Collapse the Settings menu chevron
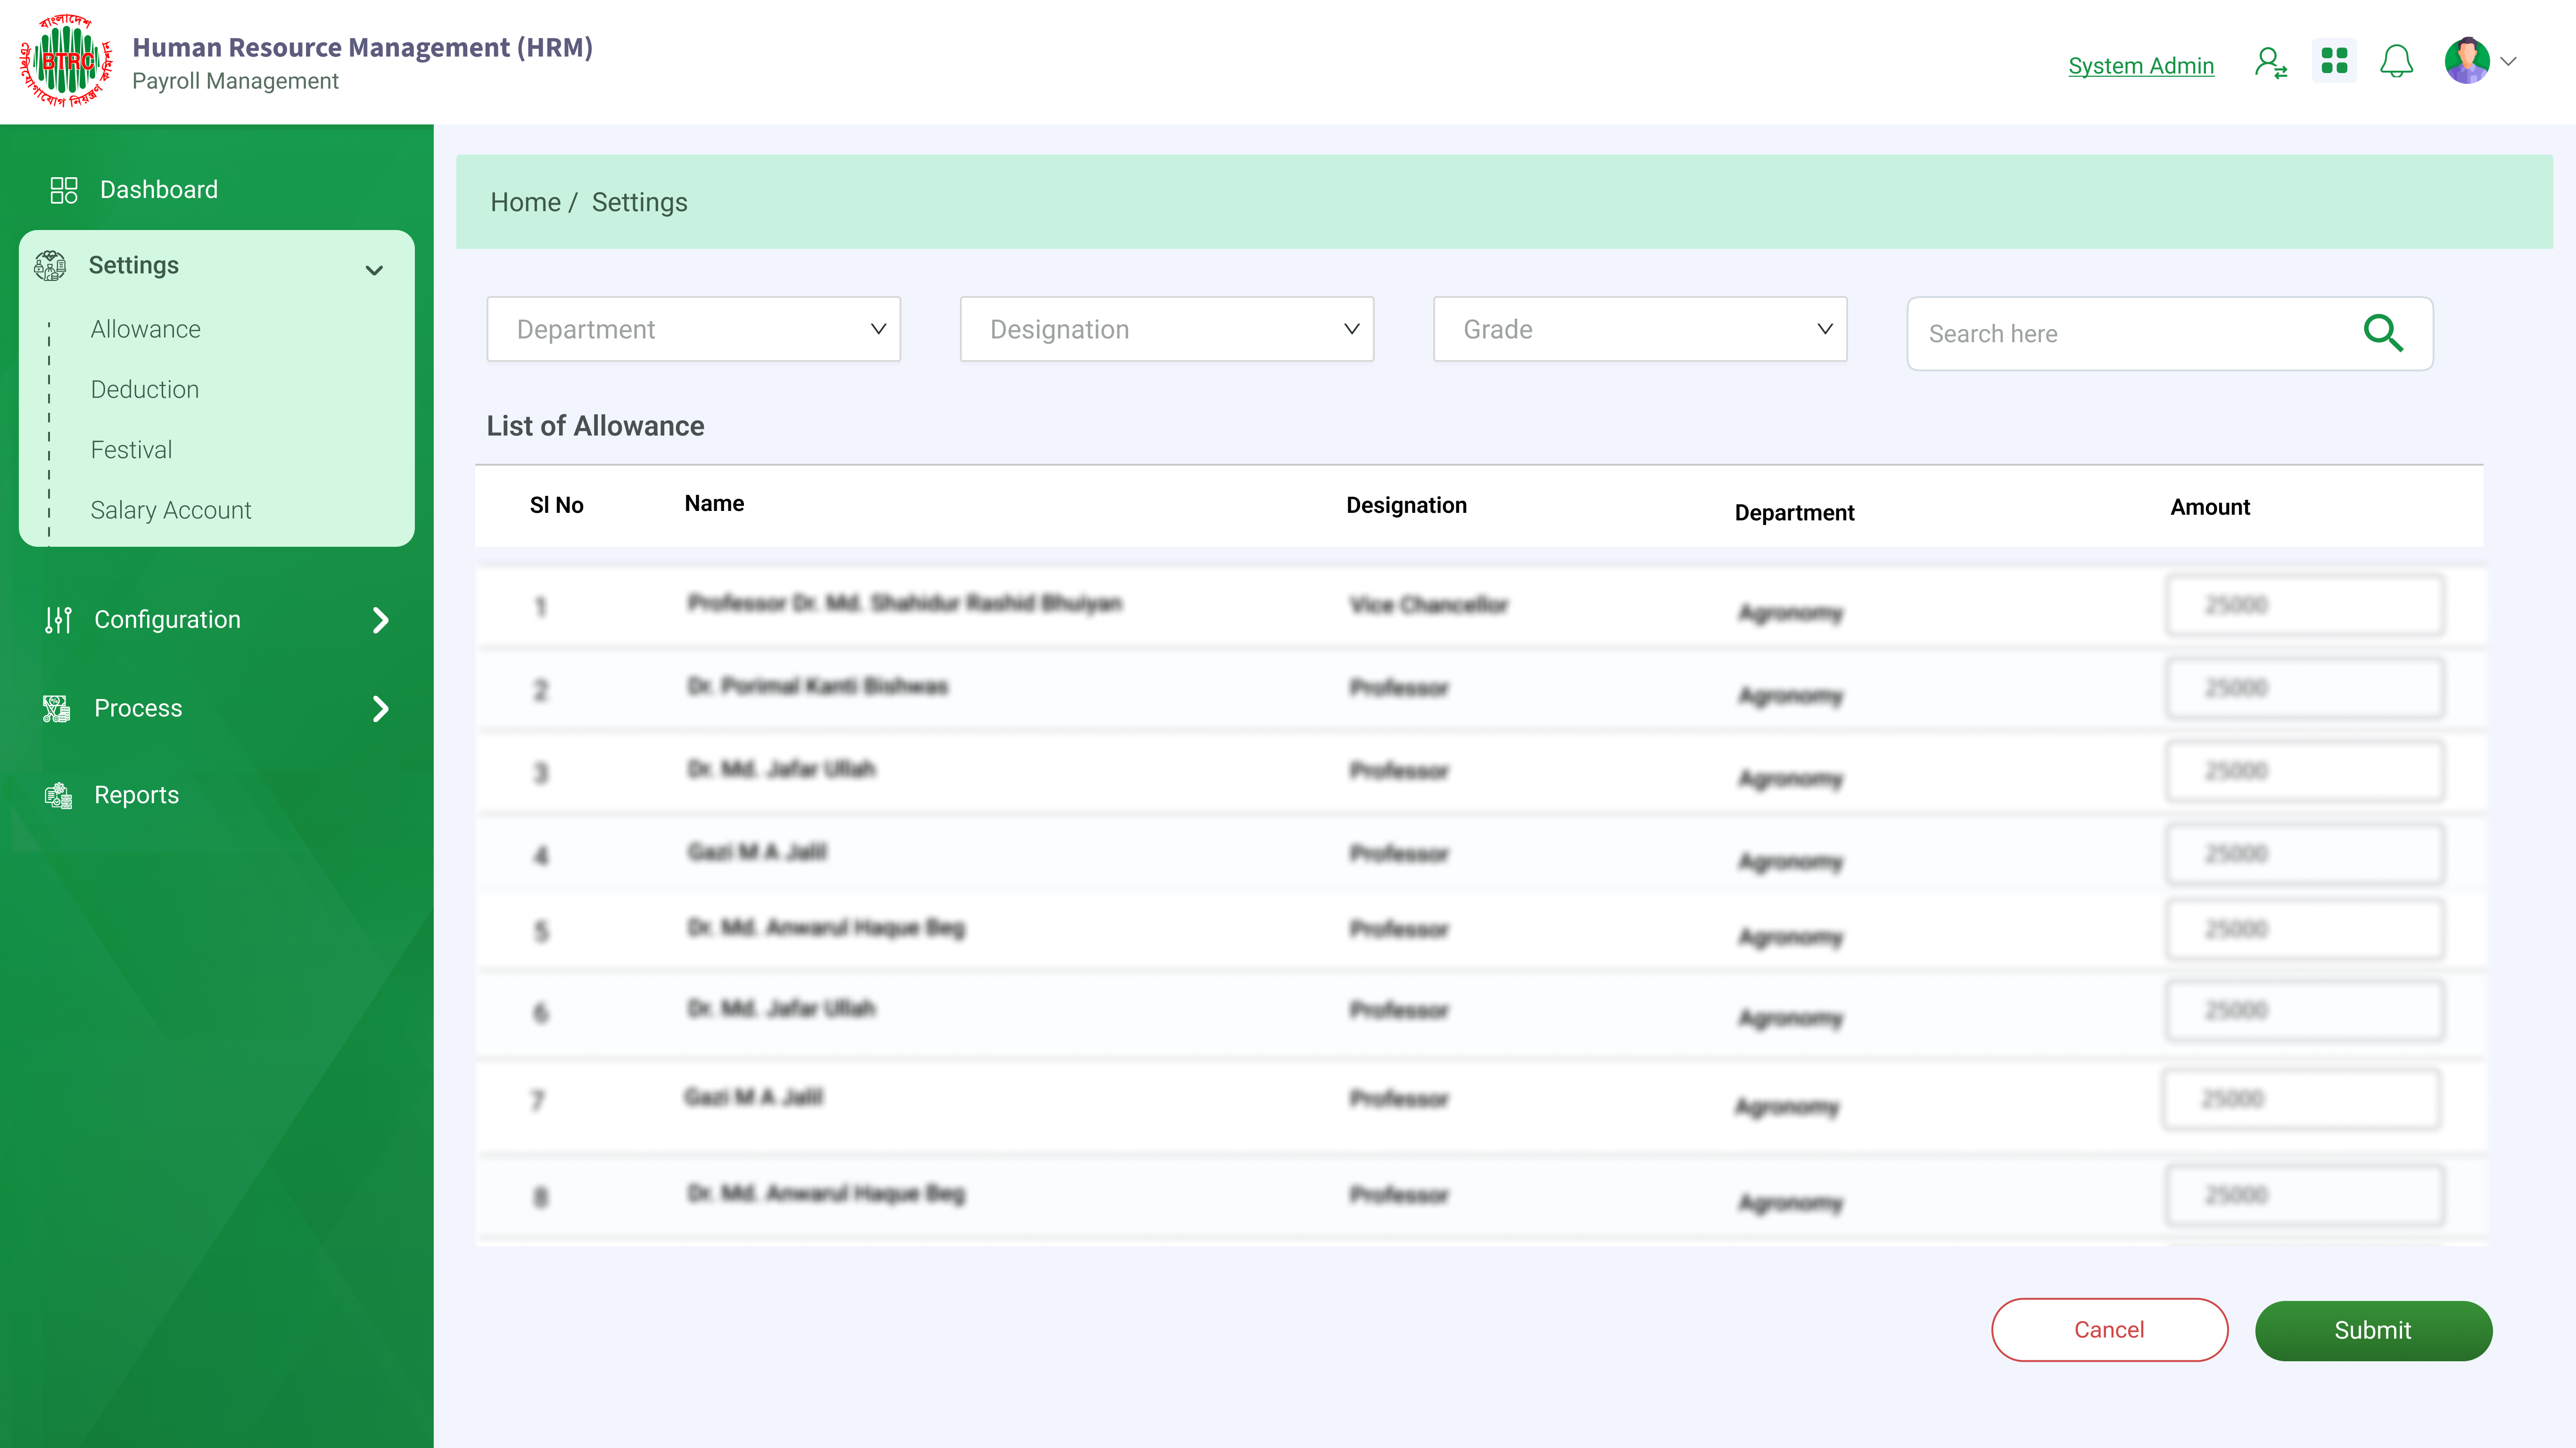Screen dimensions: 2576x1448 (x=374, y=270)
